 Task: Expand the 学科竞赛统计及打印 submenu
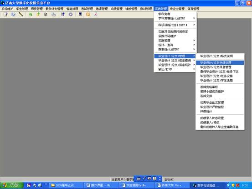coord(175,18)
